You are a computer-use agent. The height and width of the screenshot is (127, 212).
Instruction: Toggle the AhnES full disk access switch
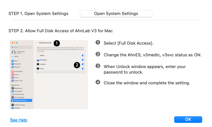point(83,55)
